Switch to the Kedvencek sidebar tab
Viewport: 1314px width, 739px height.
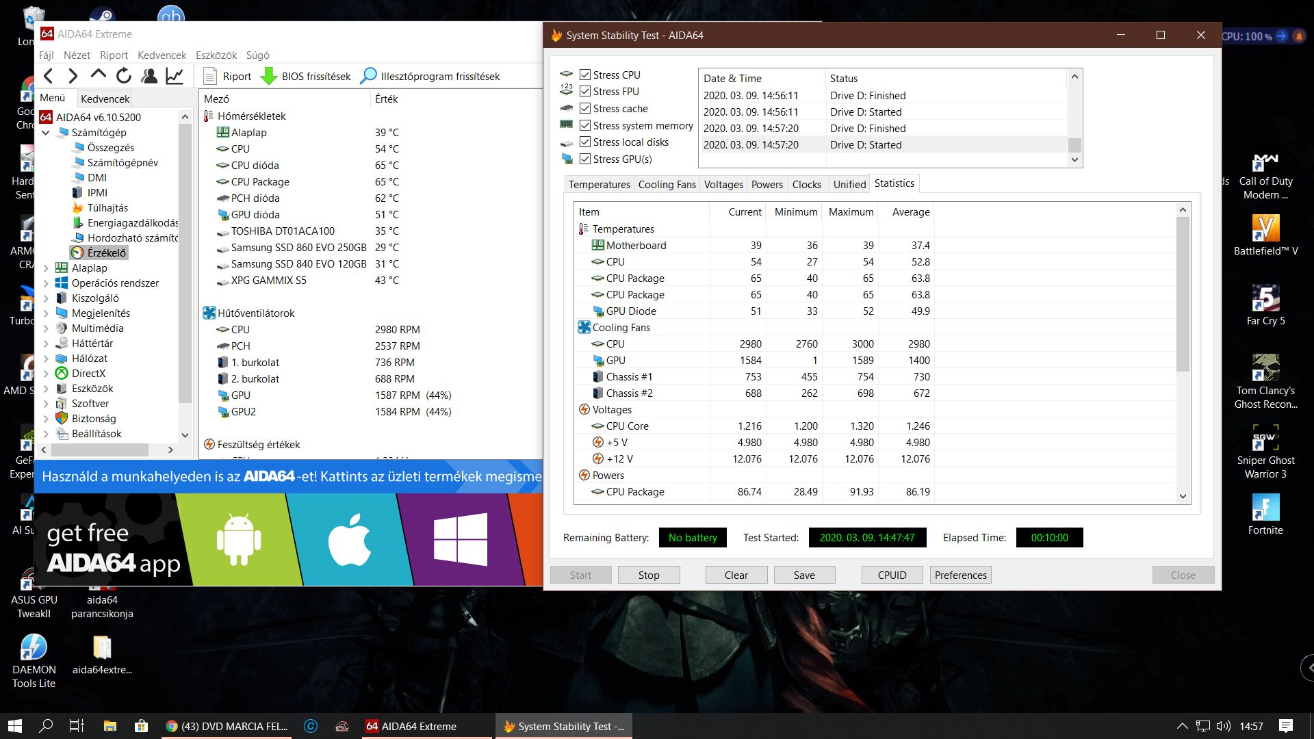point(105,99)
